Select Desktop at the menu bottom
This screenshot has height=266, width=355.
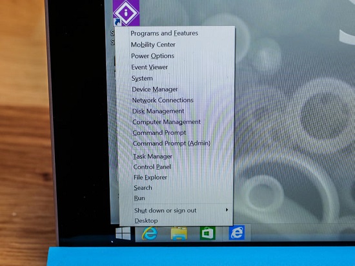pyautogui.click(x=146, y=221)
